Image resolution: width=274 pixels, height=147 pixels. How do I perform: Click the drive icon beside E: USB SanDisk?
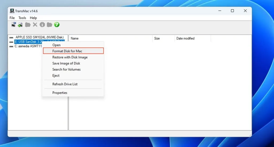pyautogui.click(x=11, y=42)
